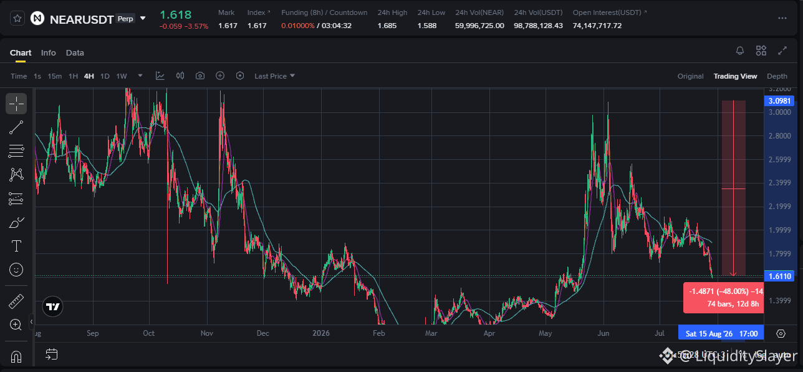Click the circled plus icon in chart toolbar
803x372 pixels.
pyautogui.click(x=220, y=76)
